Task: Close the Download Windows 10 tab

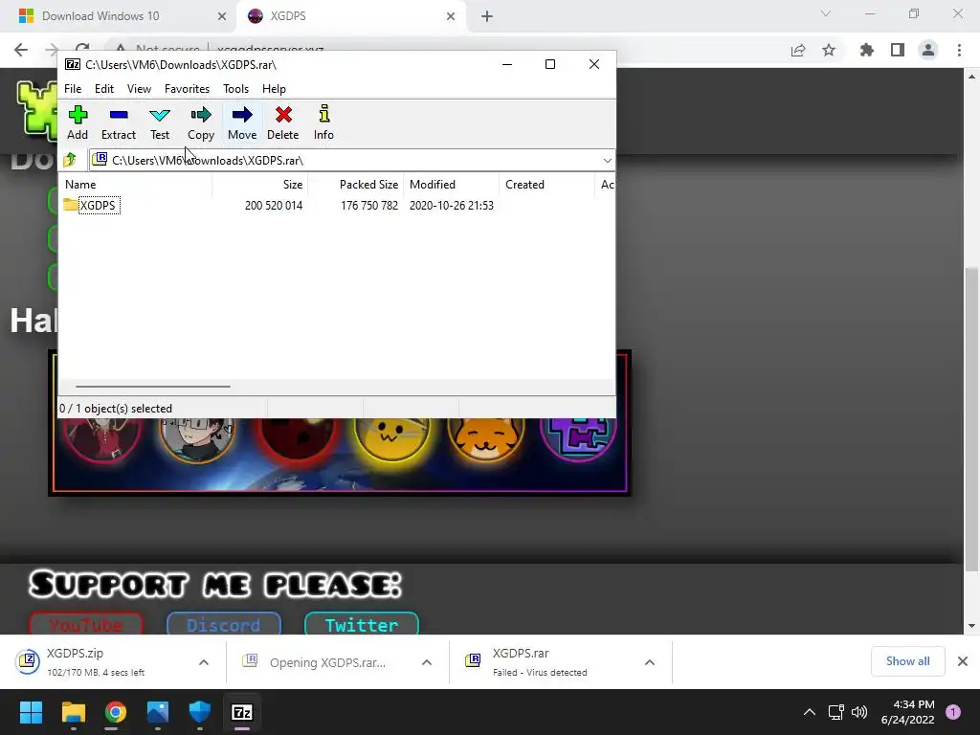Action: pos(222,16)
